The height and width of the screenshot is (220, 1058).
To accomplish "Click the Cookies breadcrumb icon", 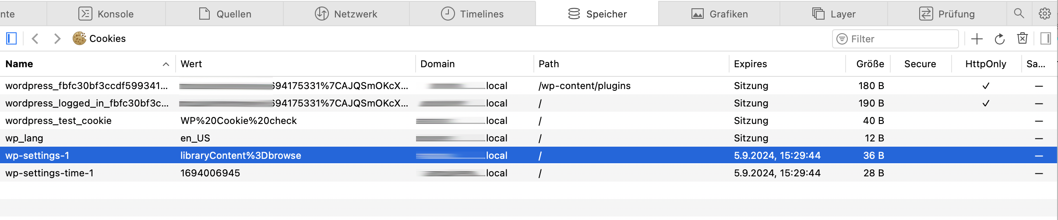I will coord(79,38).
